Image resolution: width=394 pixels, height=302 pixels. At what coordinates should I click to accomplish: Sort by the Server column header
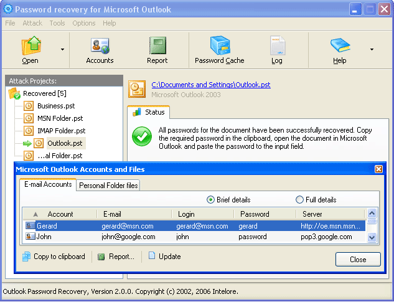click(x=331, y=214)
